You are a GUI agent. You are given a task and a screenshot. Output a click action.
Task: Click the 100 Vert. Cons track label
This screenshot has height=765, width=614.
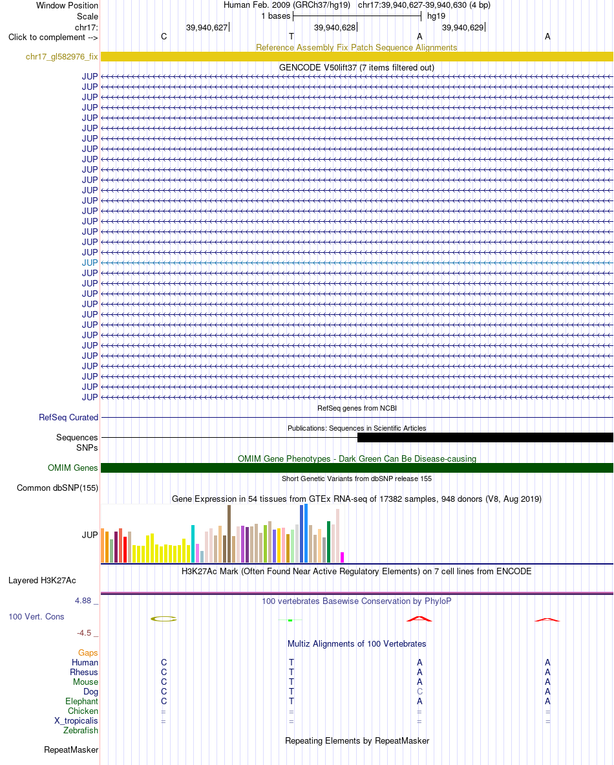(37, 617)
